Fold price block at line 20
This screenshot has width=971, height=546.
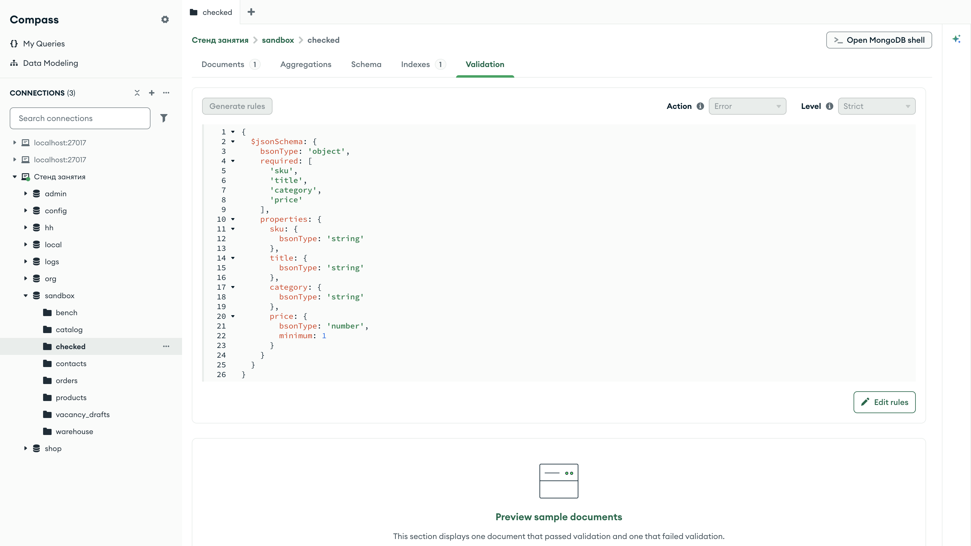233,316
